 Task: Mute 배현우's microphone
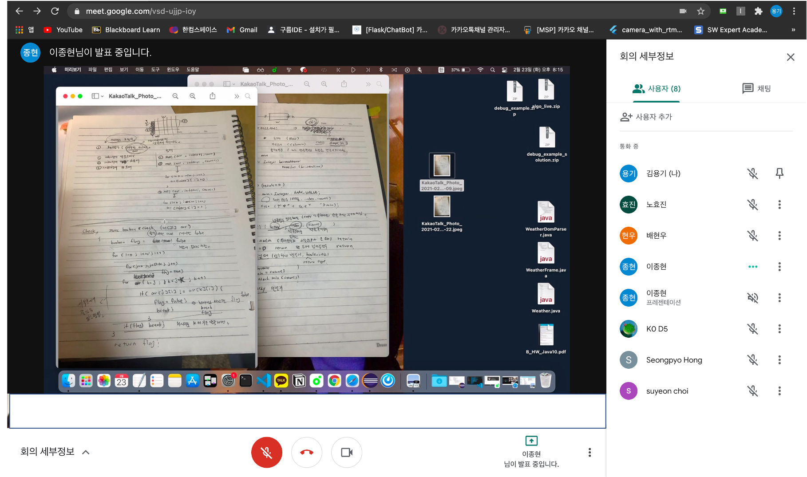[x=753, y=236]
